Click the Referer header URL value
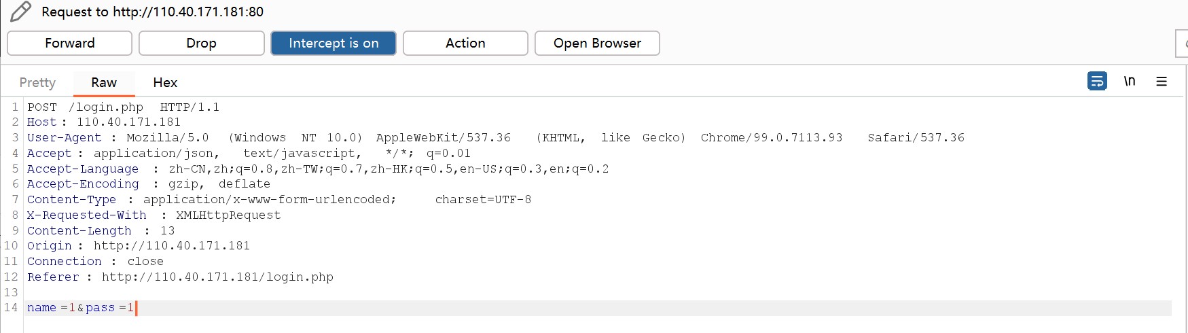 pos(217,277)
